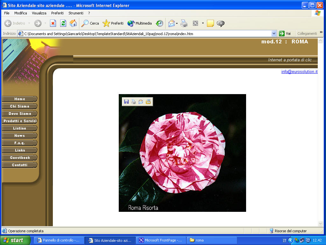Viewport: 326px width, 245px height.
Task: Open the history clock icon
Action: 160,23
